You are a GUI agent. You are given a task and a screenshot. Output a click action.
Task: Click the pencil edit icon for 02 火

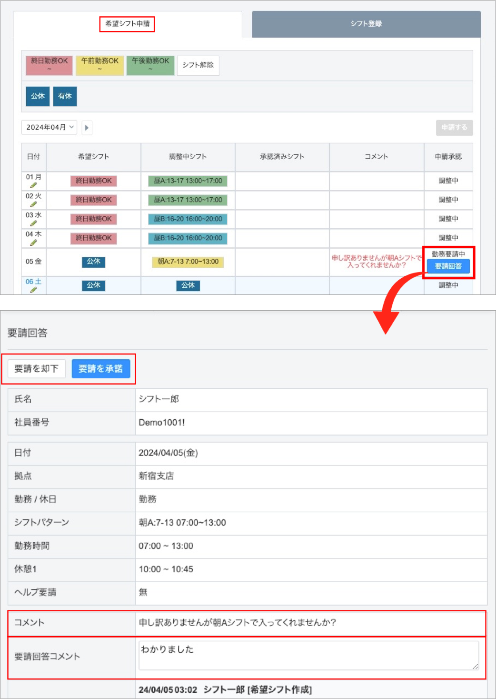[33, 204]
